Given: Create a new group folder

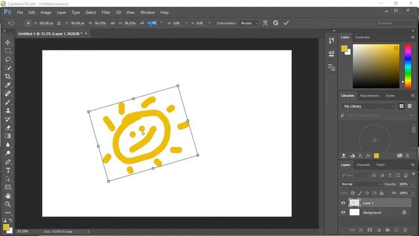Looking at the screenshot, I should 388,230.
